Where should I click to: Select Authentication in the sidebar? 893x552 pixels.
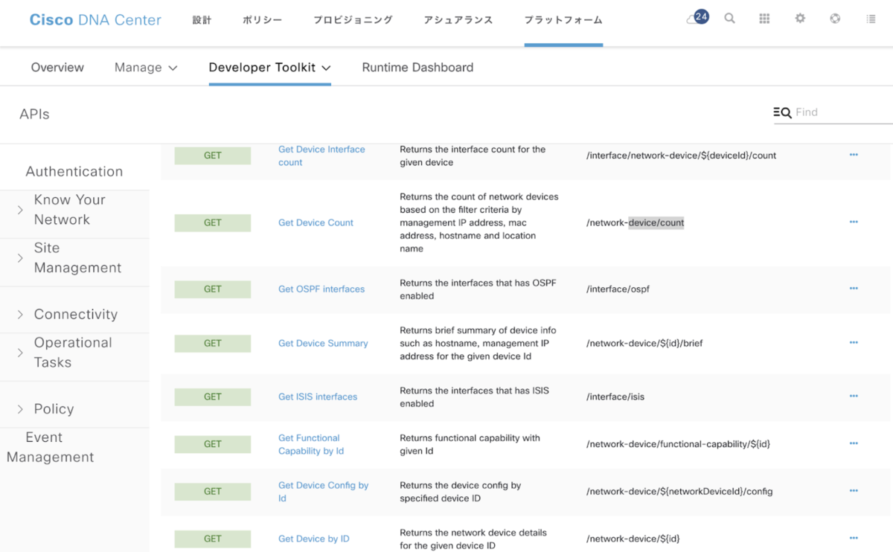tap(74, 172)
